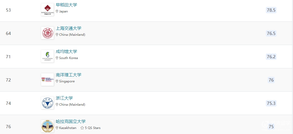Click the Shanghai Jiao Tong University logo
This screenshot has width=293, height=134.
point(47,33)
